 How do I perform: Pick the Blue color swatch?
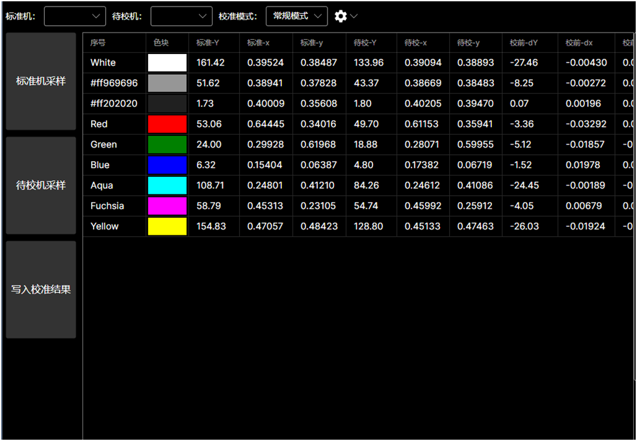pyautogui.click(x=167, y=165)
